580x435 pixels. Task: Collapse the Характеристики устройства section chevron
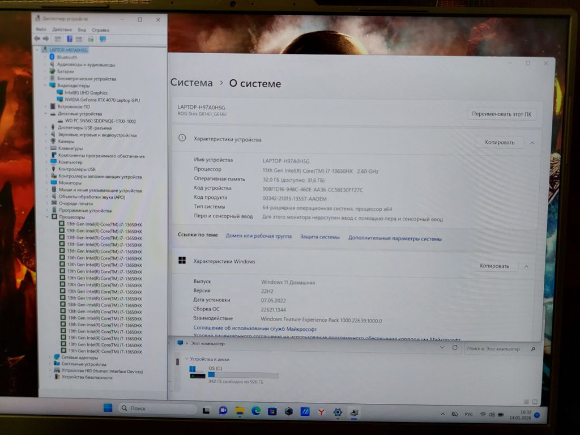[532, 143]
